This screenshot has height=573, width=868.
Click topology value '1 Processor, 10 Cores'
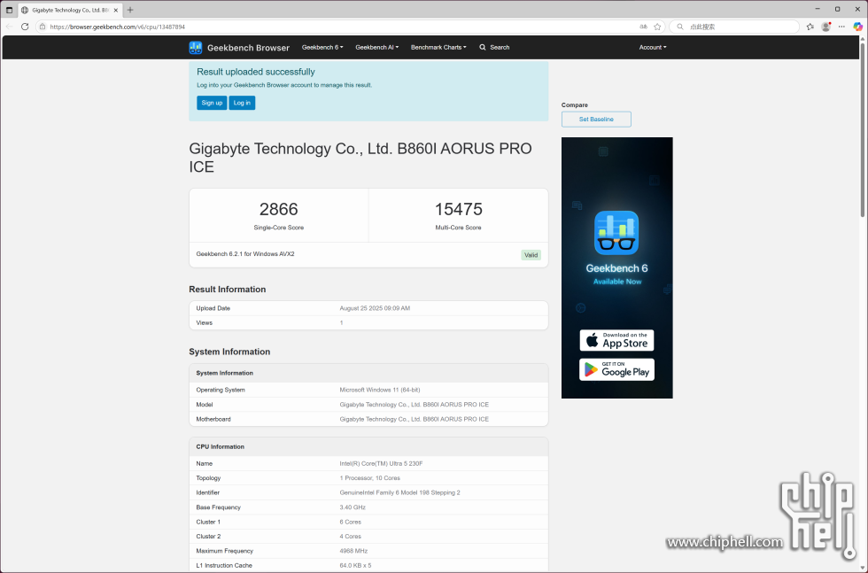tap(370, 477)
